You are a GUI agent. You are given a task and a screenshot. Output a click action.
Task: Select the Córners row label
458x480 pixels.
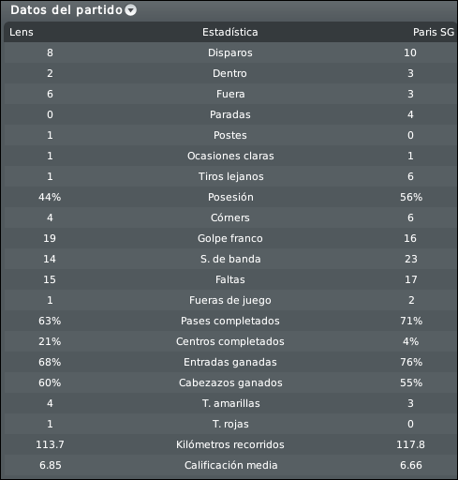click(230, 217)
